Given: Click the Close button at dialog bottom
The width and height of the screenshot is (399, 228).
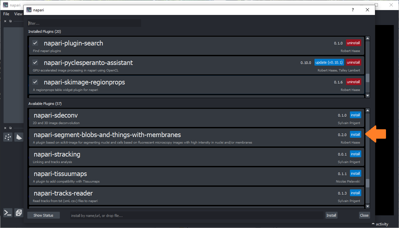Looking at the screenshot, I should click(365, 215).
